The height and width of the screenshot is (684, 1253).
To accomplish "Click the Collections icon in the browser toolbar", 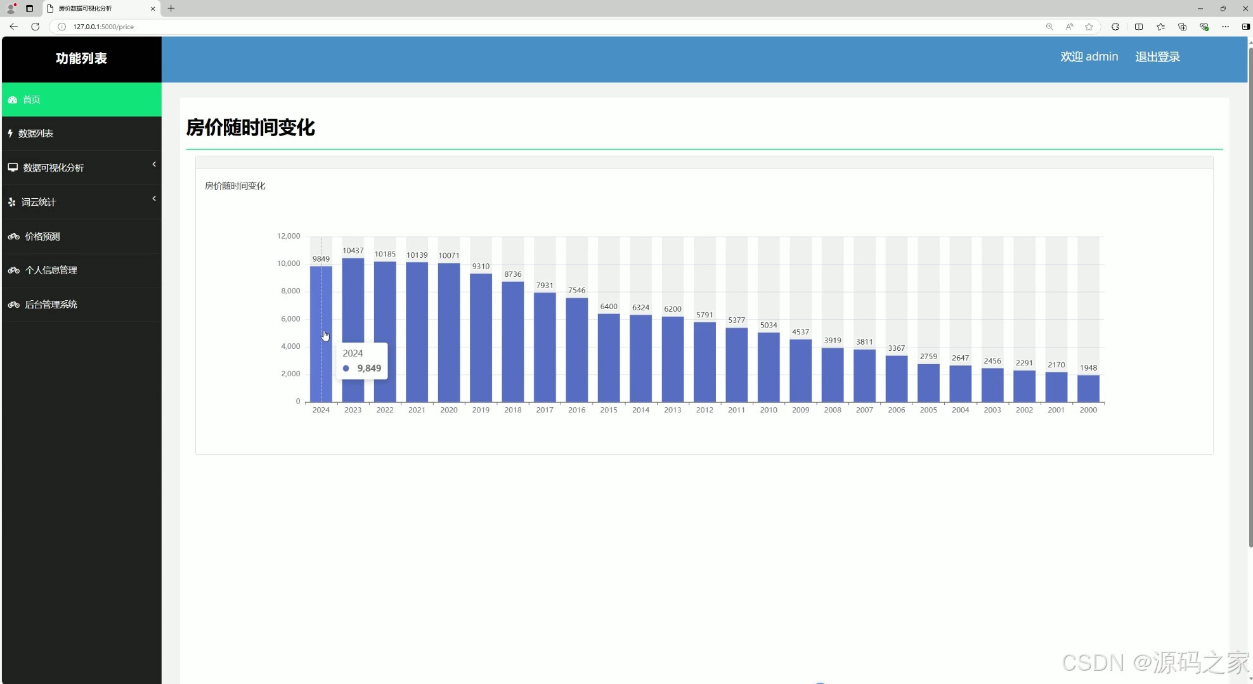I will point(1181,27).
